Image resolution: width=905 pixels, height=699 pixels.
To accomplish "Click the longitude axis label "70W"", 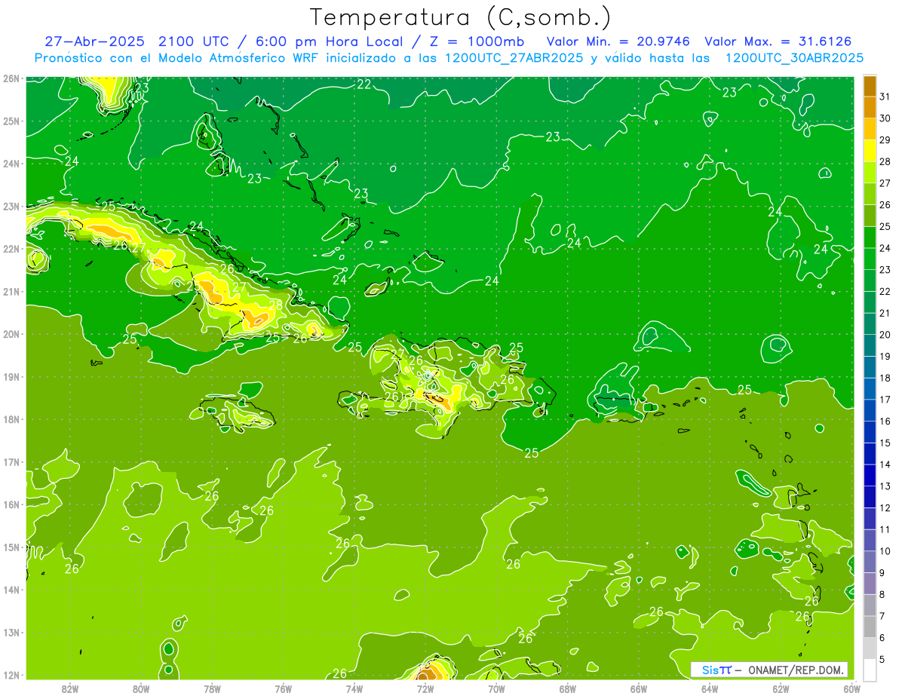I will point(496,688).
